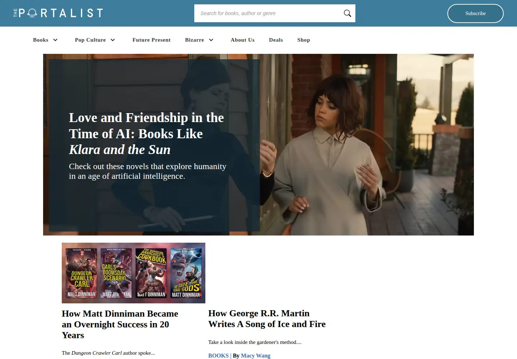This screenshot has height=359, width=517.
Task: Expand the Books dropdown chevron
Action: [55, 40]
